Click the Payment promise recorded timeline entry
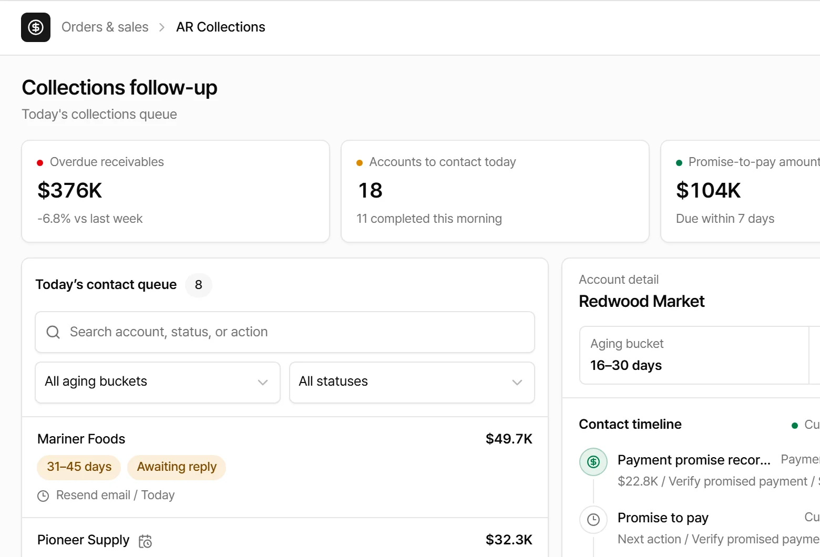The image size is (820, 557). point(699,470)
